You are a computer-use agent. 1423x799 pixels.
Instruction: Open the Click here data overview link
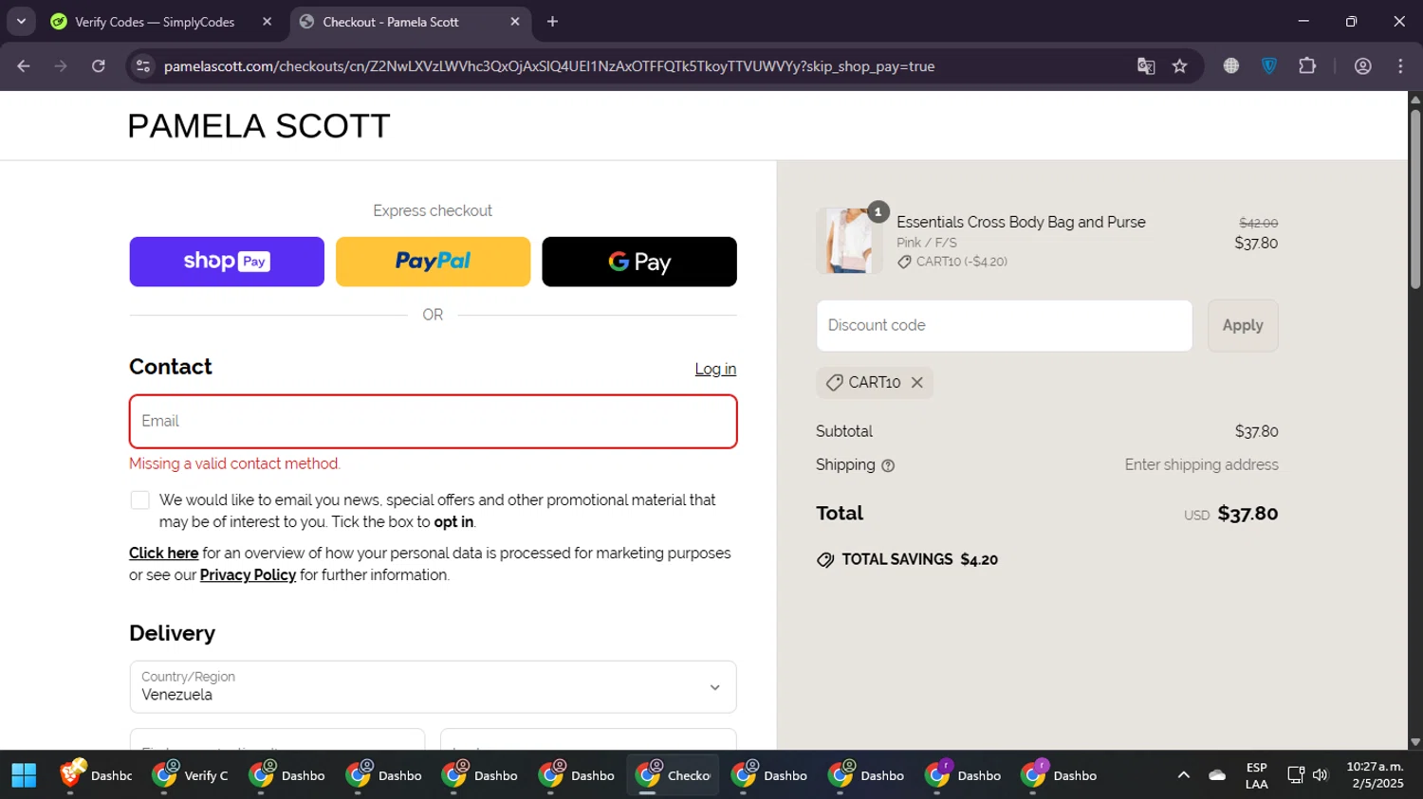coord(164,554)
